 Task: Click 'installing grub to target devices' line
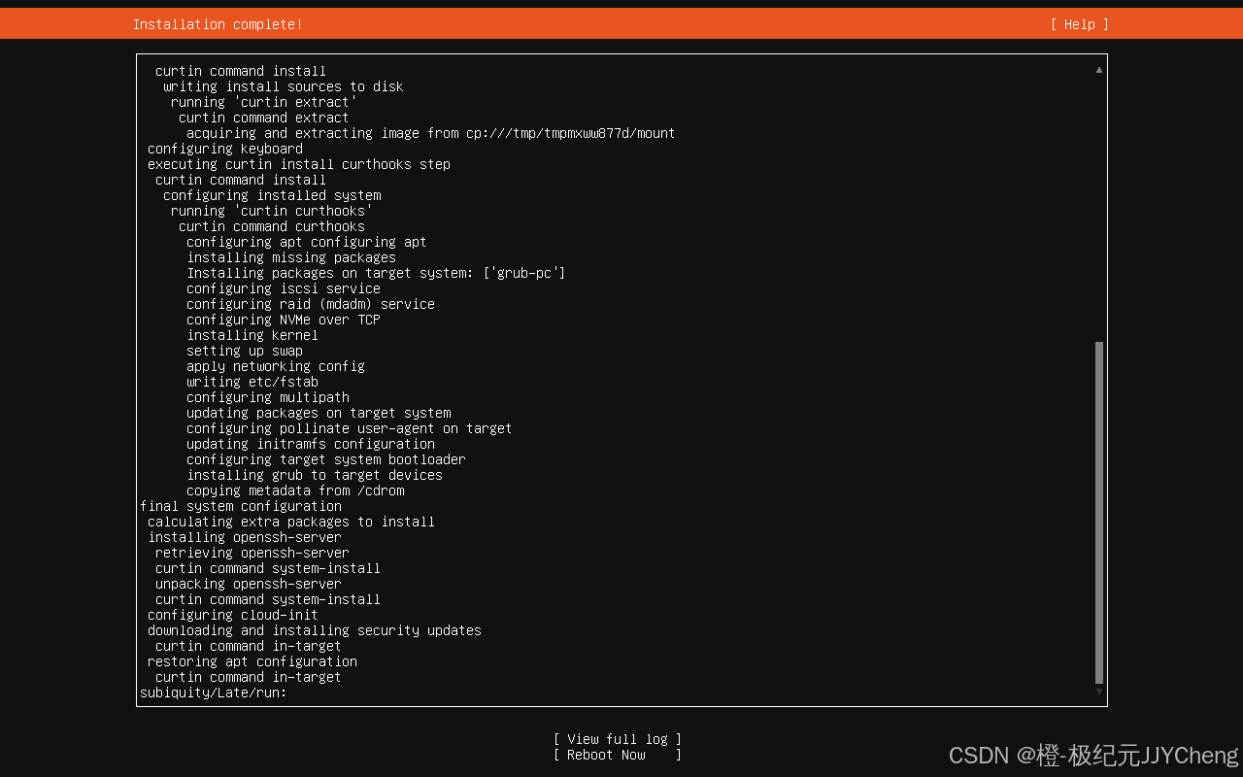tap(315, 475)
